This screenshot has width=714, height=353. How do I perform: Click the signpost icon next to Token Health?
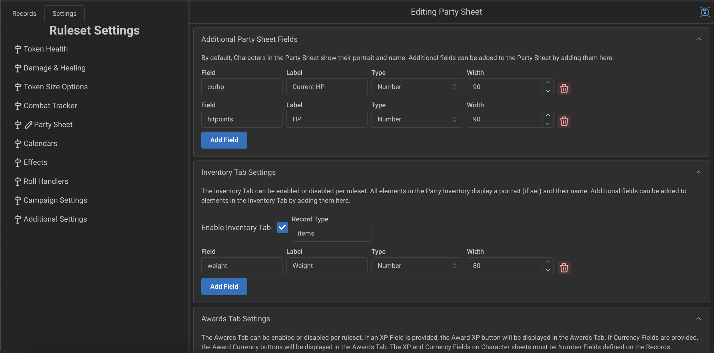pyautogui.click(x=18, y=49)
